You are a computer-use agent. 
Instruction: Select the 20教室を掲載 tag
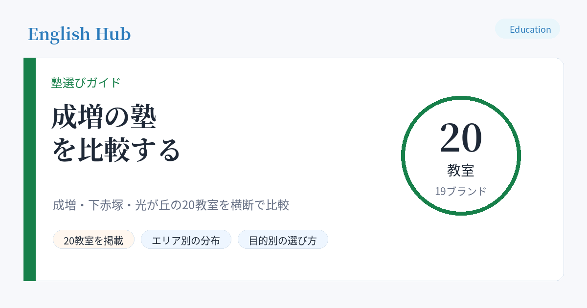point(93,240)
